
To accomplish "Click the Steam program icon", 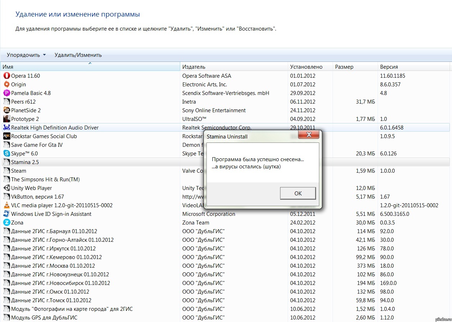I will coord(6,171).
